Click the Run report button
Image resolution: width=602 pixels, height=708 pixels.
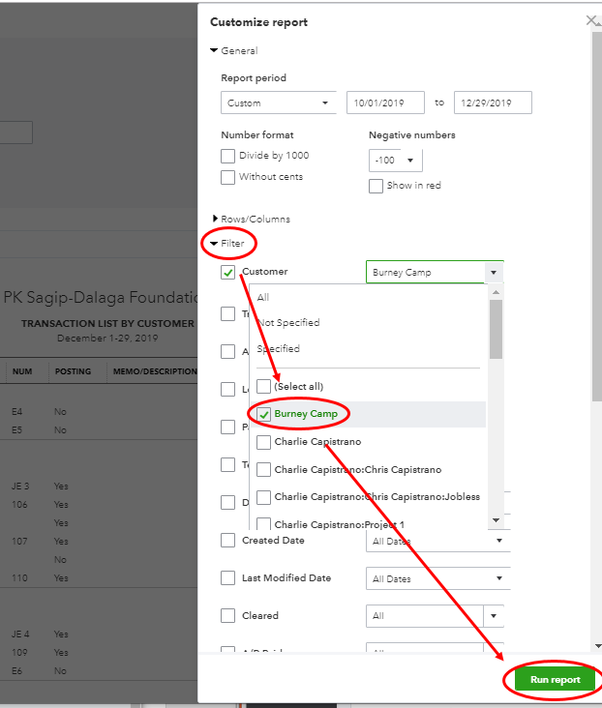[555, 680]
